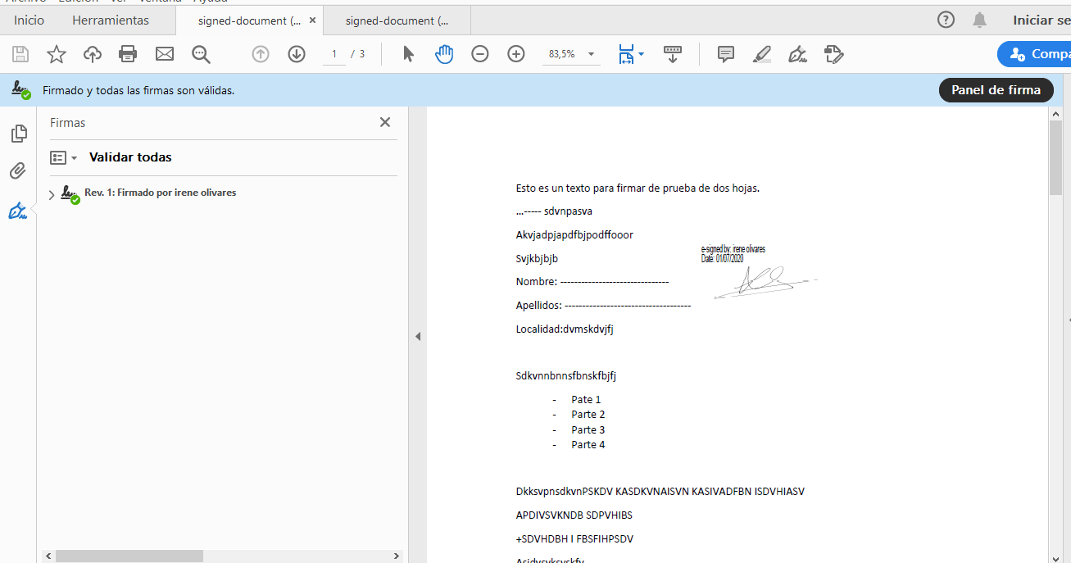Click the line 'Parte 3'

coord(588,429)
